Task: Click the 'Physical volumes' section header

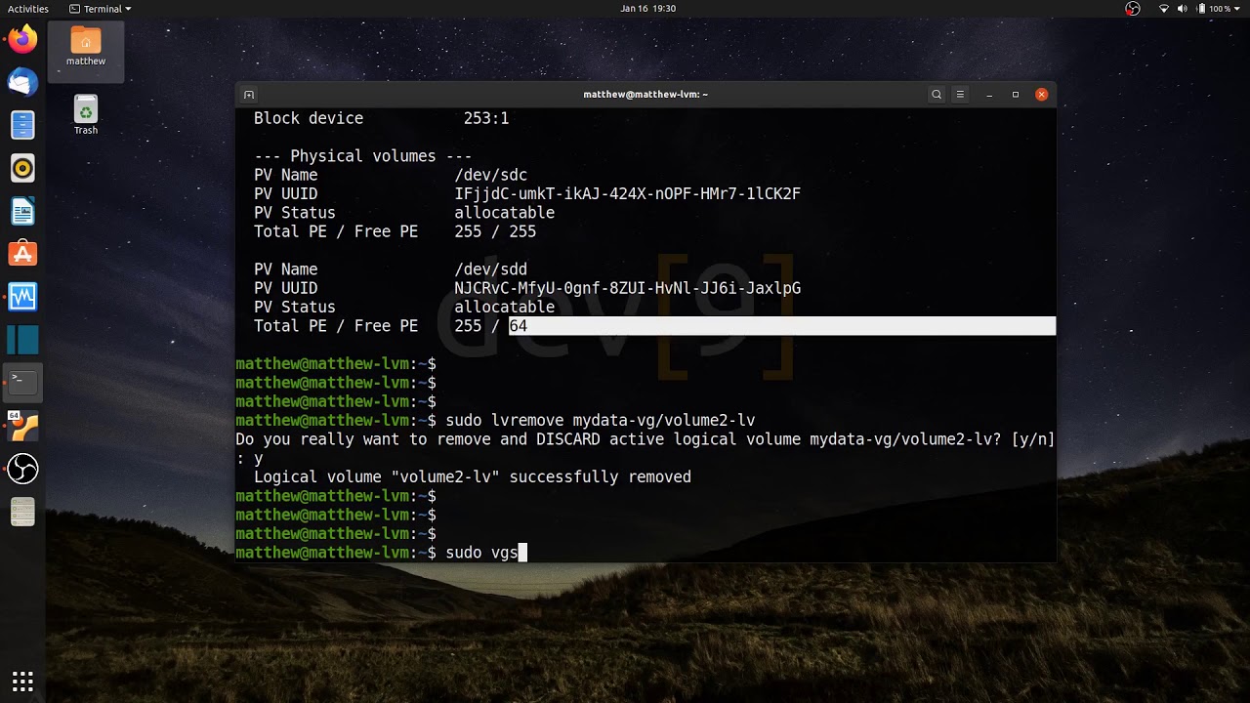Action: (363, 156)
